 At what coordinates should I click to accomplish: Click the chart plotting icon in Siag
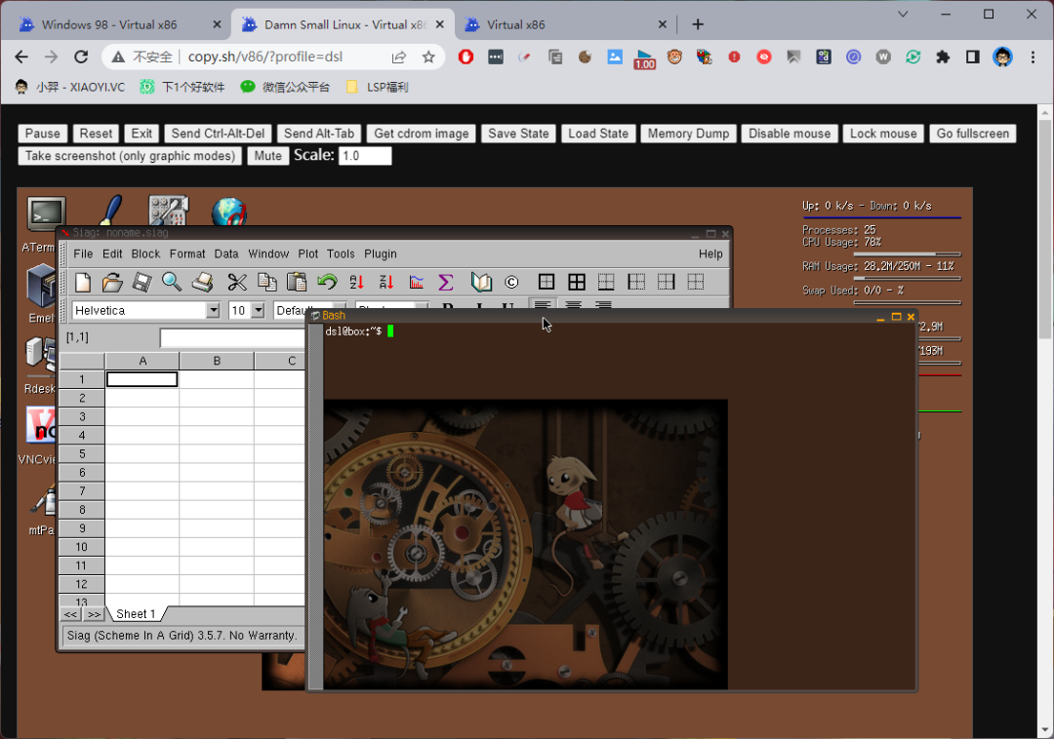pos(414,282)
